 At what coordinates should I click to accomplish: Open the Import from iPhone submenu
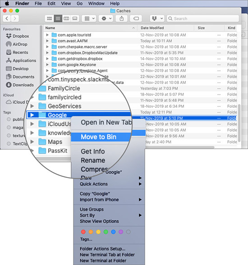tap(109, 200)
